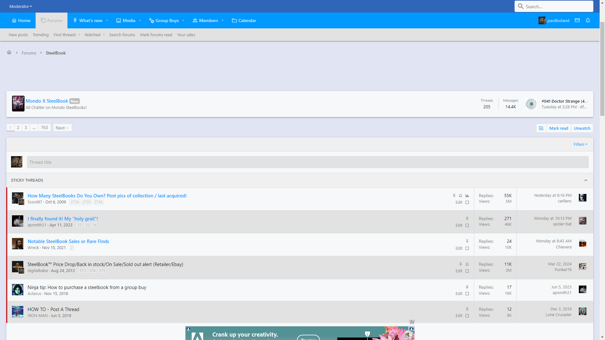The width and height of the screenshot is (605, 340).
Task: Open the #041 Doctor Strange latest post
Action: tap(564, 101)
